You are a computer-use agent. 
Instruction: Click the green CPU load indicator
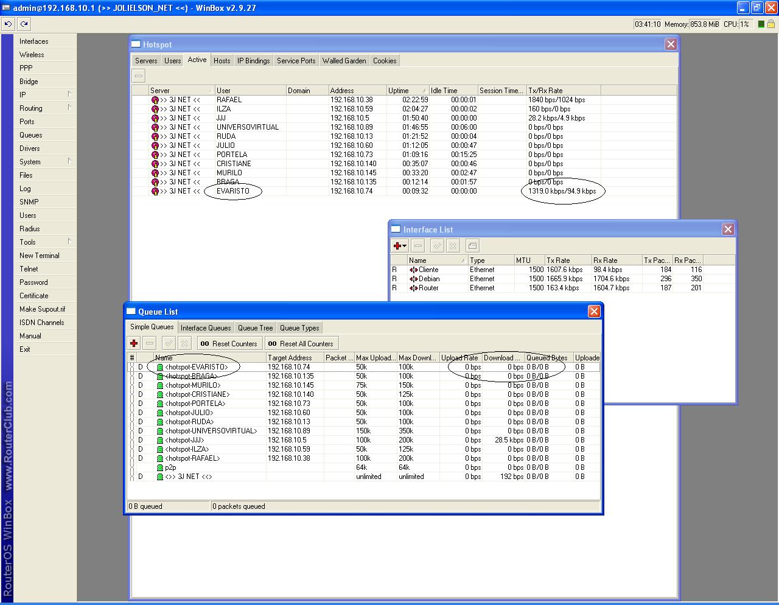(x=761, y=24)
